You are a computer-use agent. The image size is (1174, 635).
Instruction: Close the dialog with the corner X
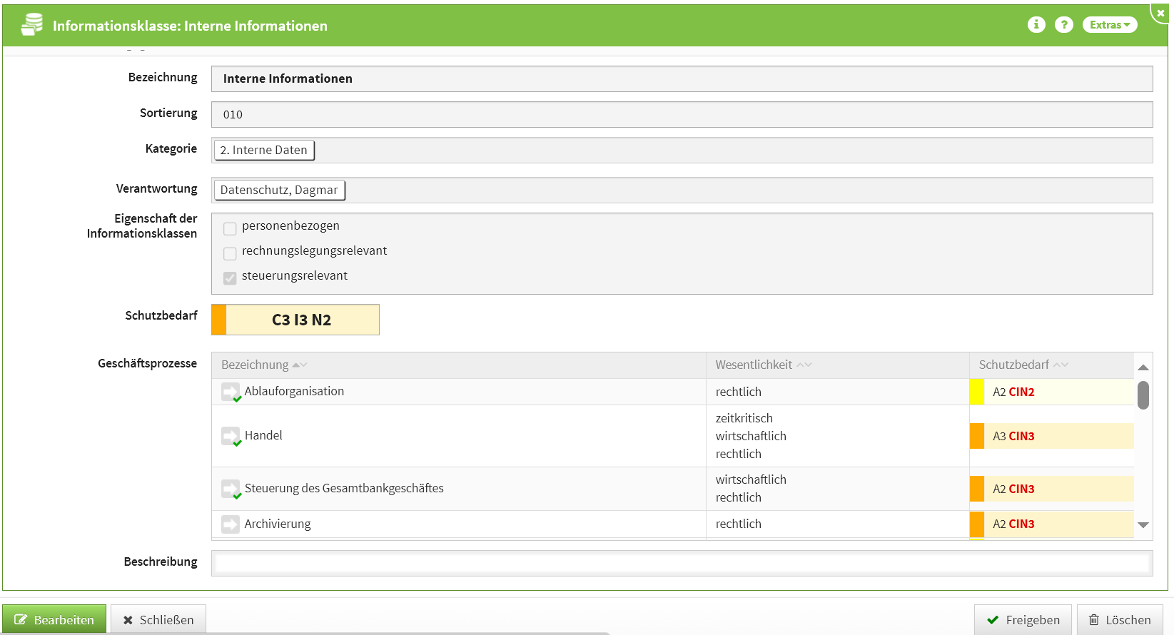1160,13
